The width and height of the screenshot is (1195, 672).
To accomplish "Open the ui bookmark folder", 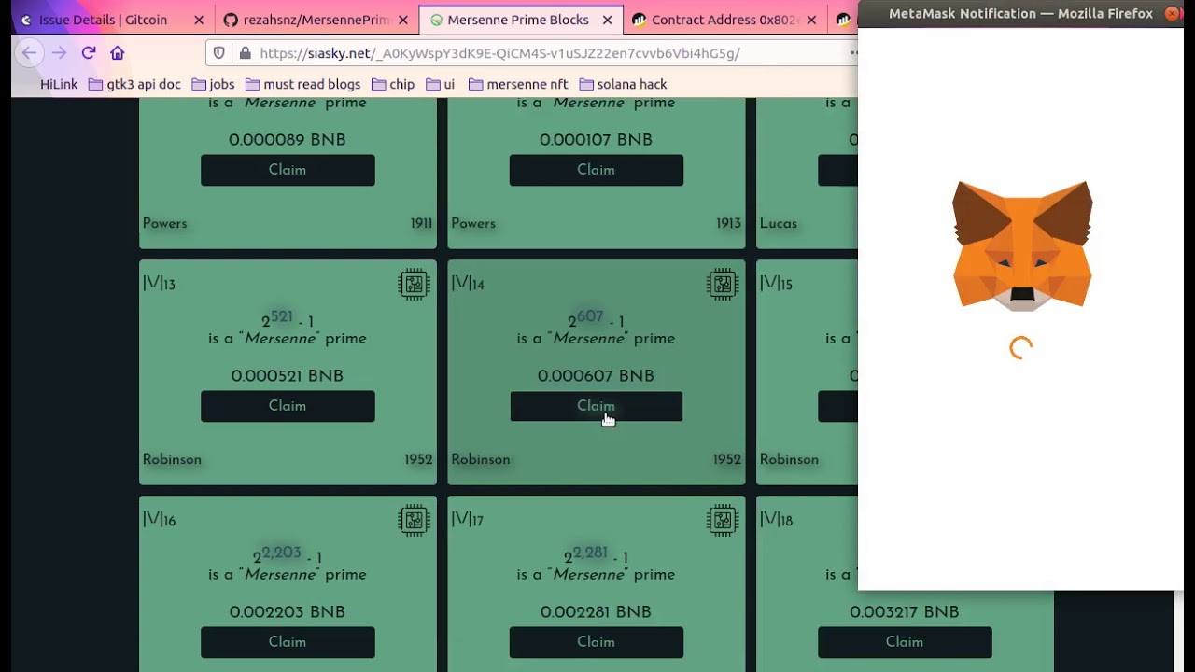I will [x=440, y=84].
